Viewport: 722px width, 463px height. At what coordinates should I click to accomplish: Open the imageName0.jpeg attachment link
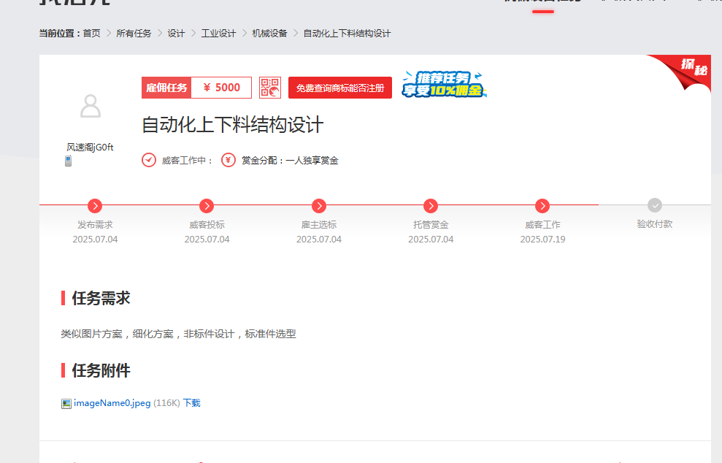(111, 402)
